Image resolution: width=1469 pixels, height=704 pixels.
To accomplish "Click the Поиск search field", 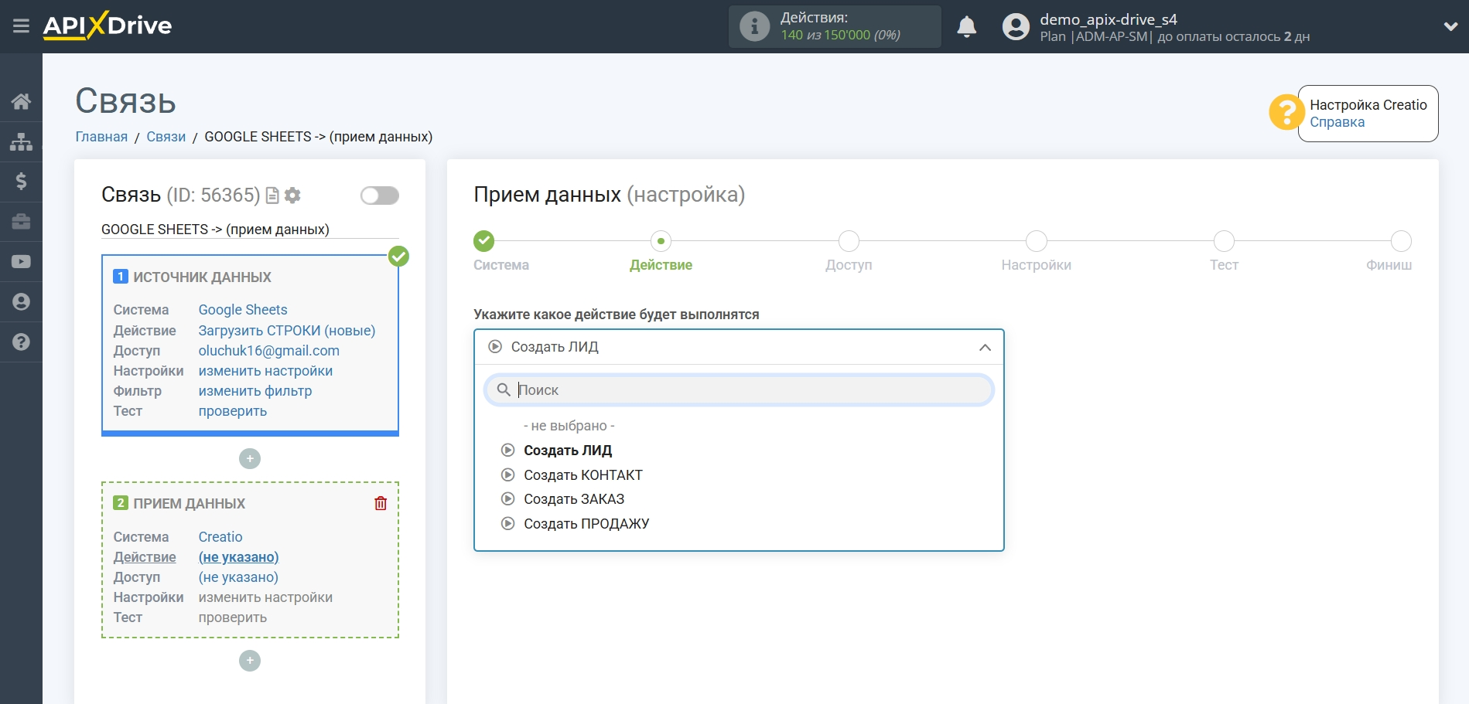I will click(x=739, y=390).
